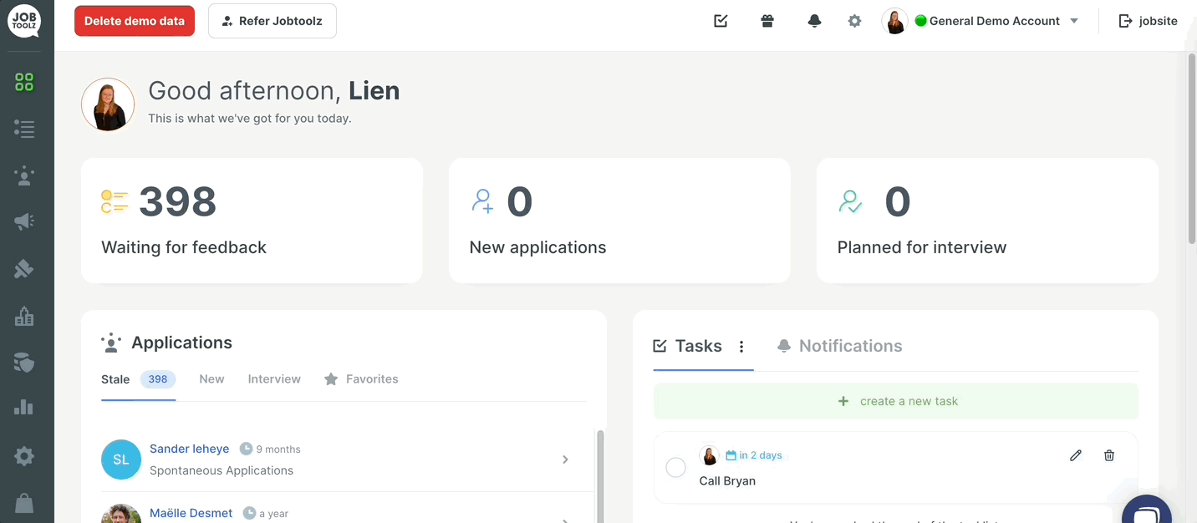Open the dashboard icon in sidebar

pos(24,82)
